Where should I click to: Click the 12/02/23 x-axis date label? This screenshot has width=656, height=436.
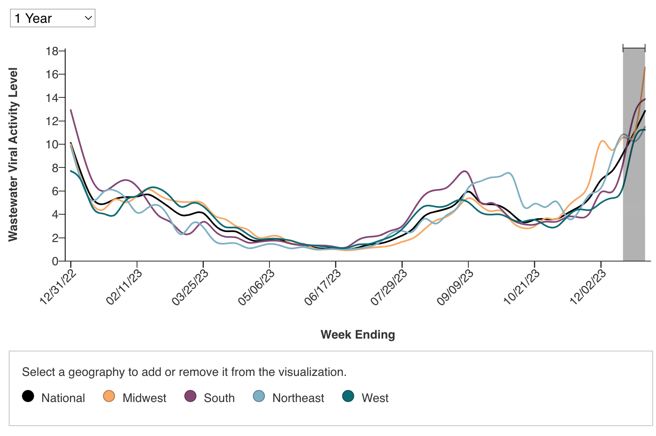pos(588,287)
